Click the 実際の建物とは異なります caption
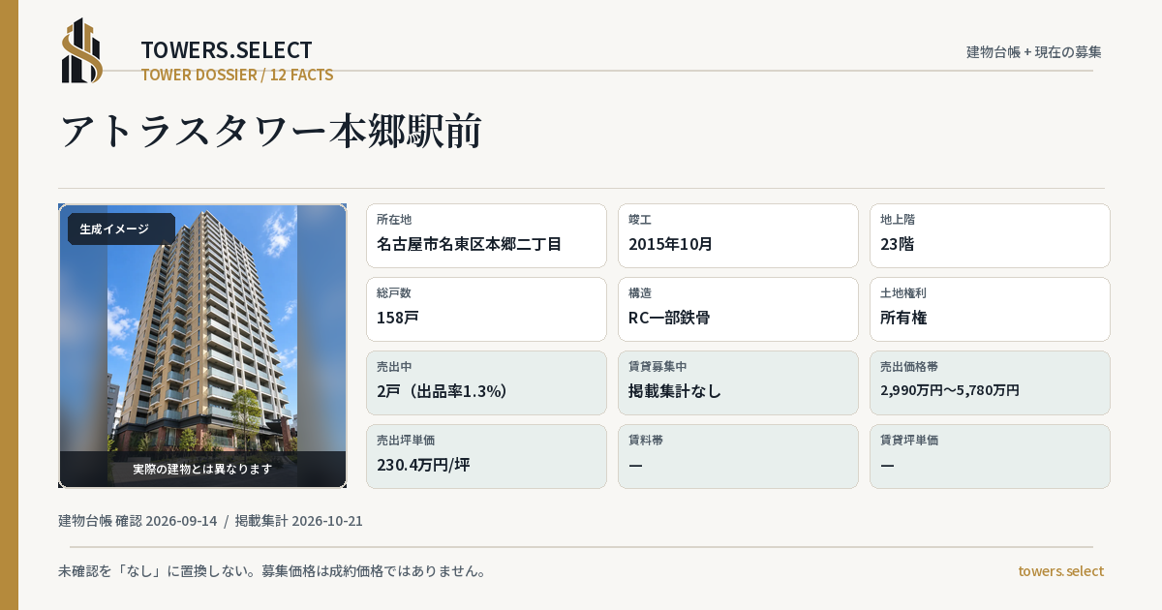 click(x=202, y=469)
